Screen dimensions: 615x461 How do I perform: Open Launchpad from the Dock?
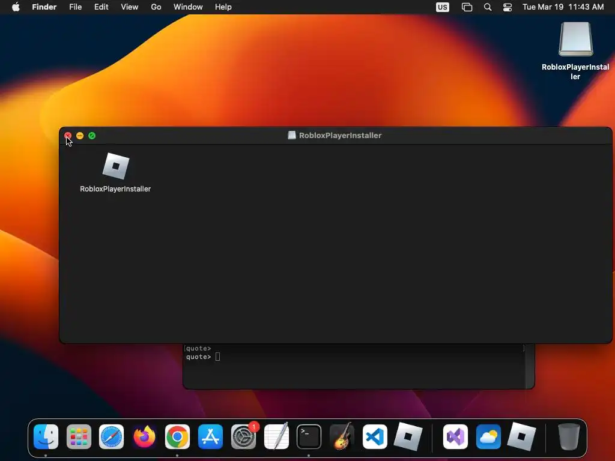[79, 436]
